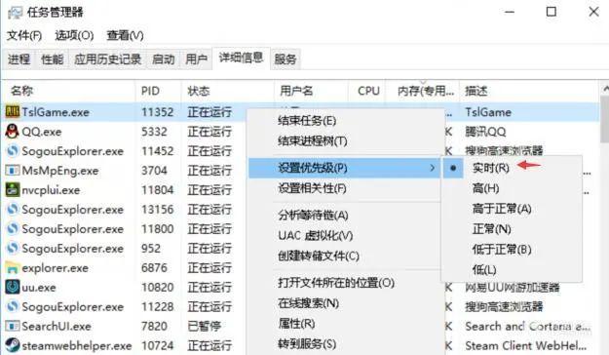Click SogouExplorer.exe icon with PID 952
This screenshot has width=609, height=355.
[12, 248]
